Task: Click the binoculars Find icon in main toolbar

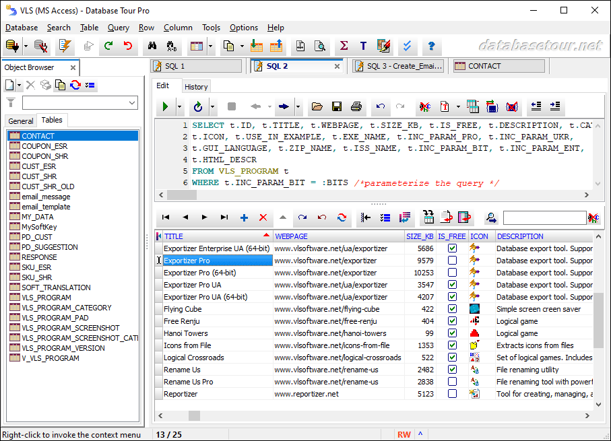Action: tap(152, 46)
